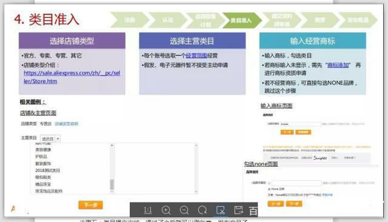388x222 pixels.
Task: Click the 输入经营商标 teal header
Action: [x=313, y=41]
